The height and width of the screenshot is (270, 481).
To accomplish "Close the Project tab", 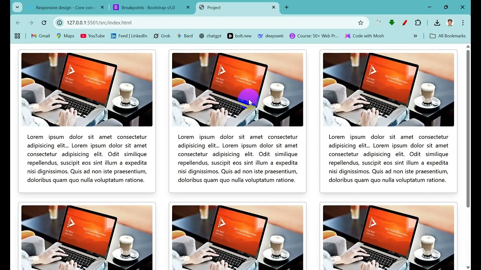I will point(274,7).
